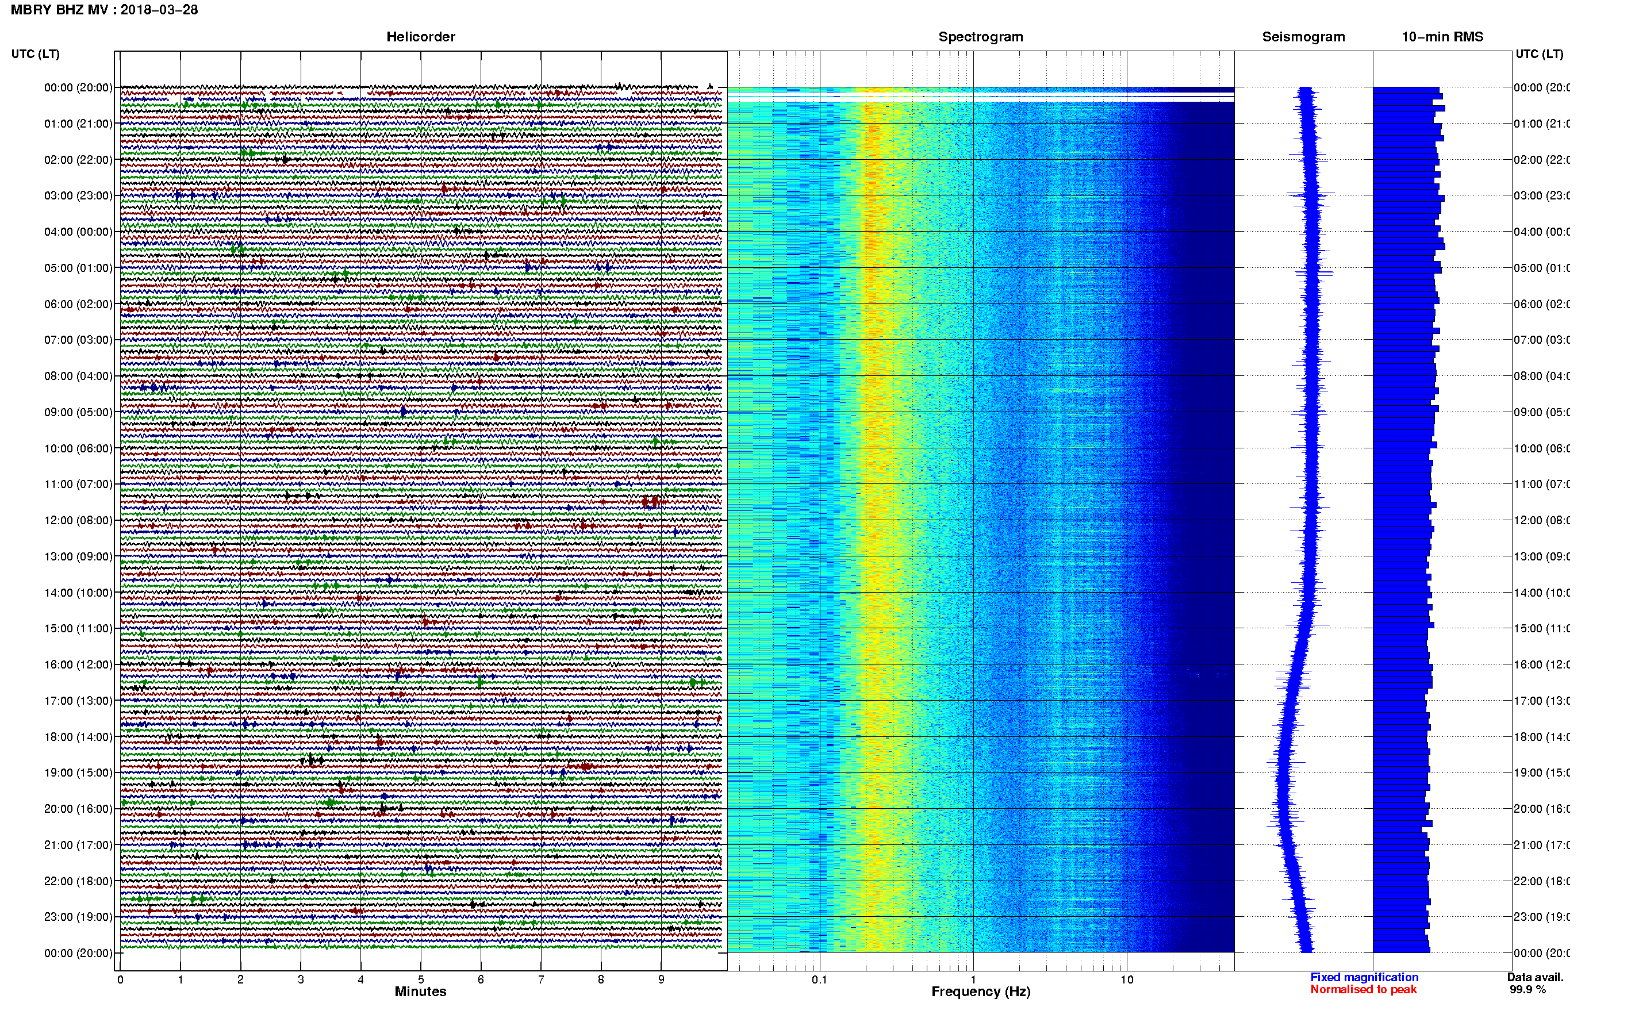The width and height of the screenshot is (1635, 1022).
Task: Select the 'Helicorder' panel heading
Action: (x=420, y=37)
